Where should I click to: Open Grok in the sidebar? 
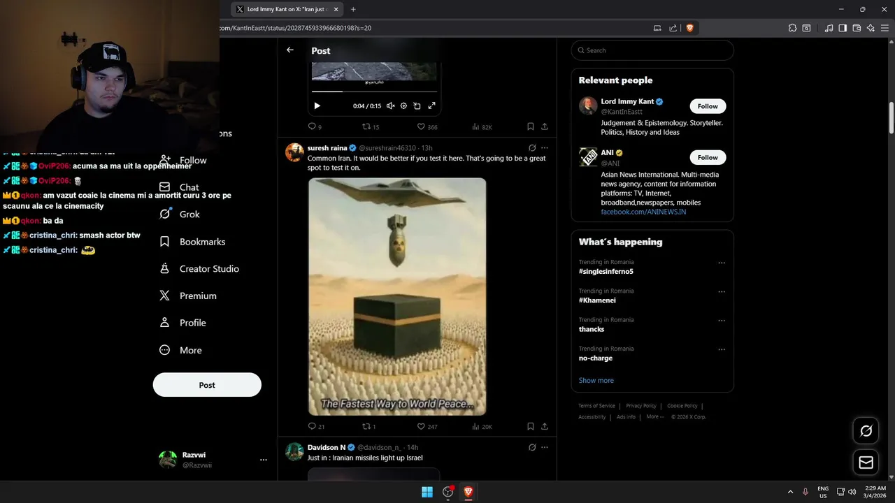180,214
